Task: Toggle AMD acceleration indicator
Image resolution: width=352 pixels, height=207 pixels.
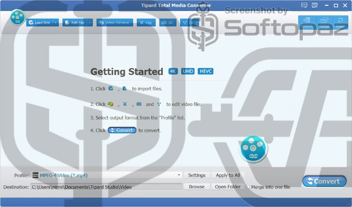Action: [x=340, y=22]
